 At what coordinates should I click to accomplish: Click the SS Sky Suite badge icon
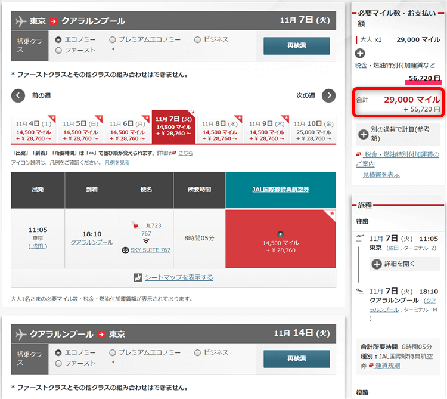click(125, 250)
